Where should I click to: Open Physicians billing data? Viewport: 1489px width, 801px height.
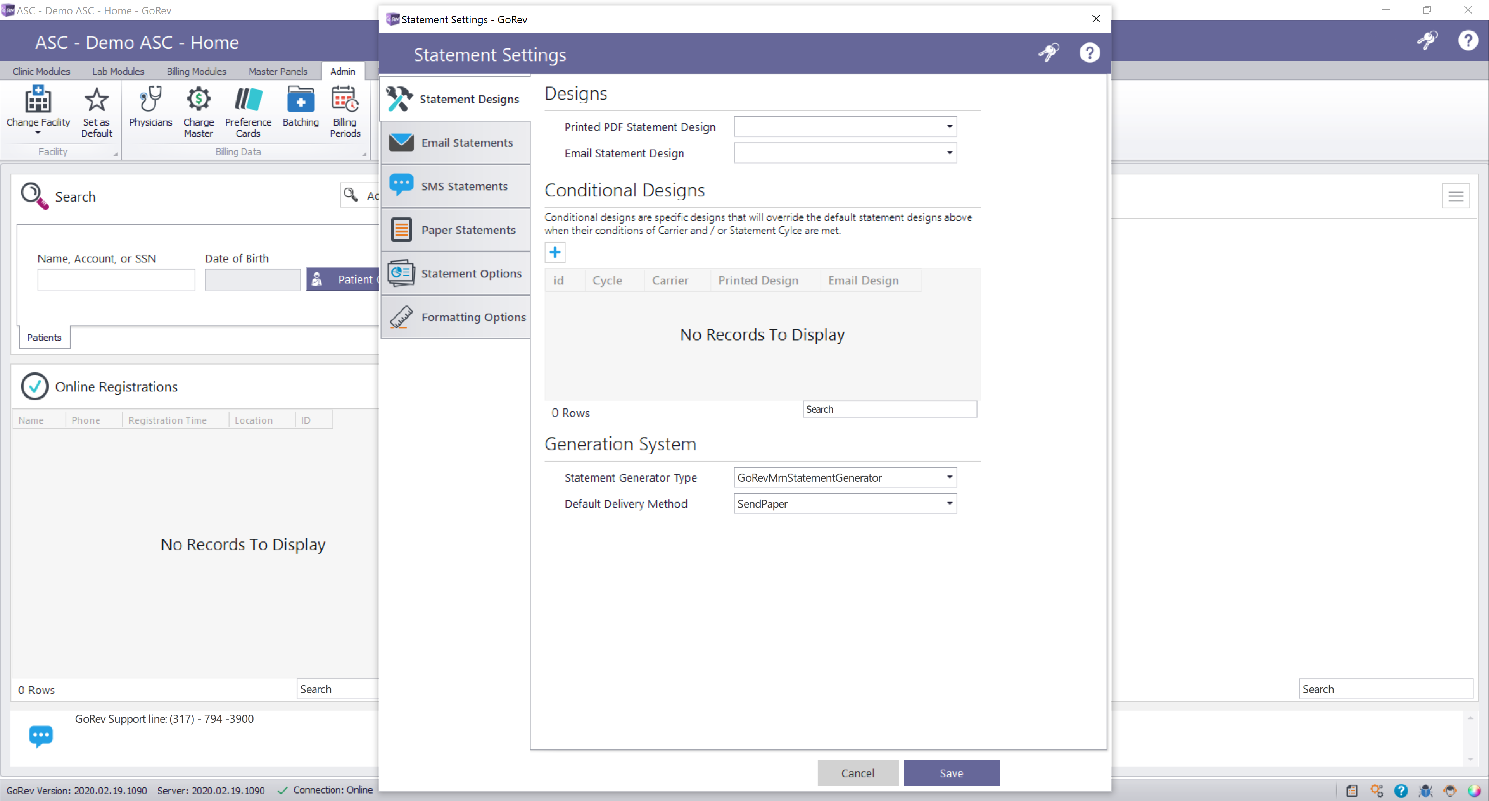click(x=150, y=107)
